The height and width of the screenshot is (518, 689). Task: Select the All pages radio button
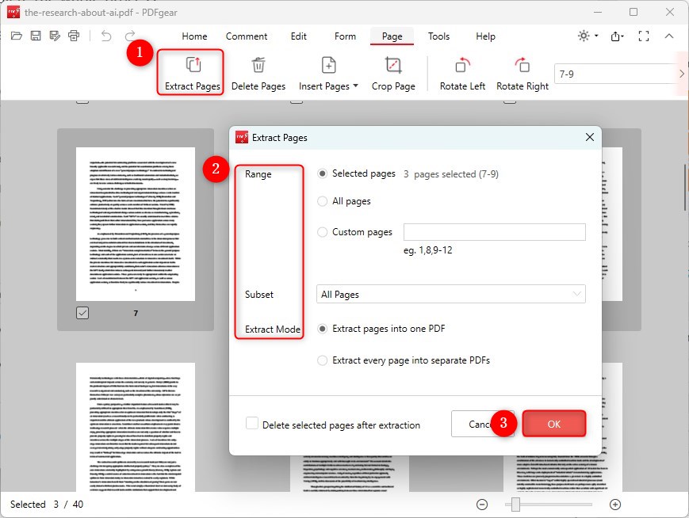tap(323, 201)
